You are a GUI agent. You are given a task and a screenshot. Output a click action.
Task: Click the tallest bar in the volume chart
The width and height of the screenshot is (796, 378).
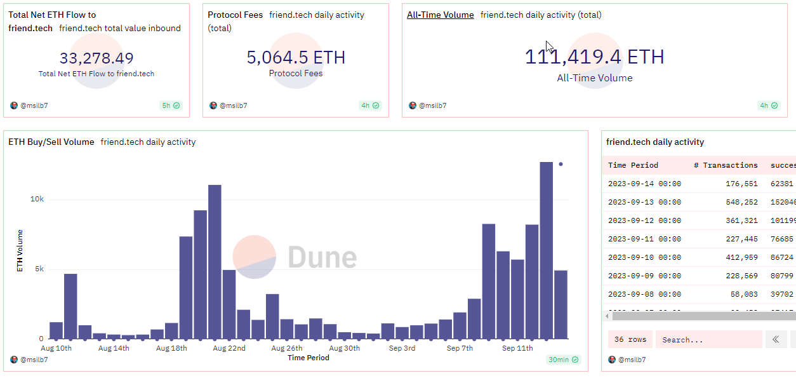coord(546,250)
